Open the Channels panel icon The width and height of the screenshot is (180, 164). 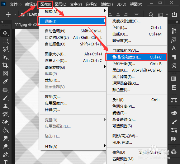tap(174, 152)
